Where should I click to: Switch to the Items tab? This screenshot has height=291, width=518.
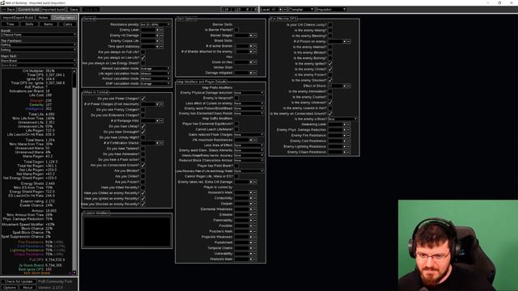tap(49, 24)
